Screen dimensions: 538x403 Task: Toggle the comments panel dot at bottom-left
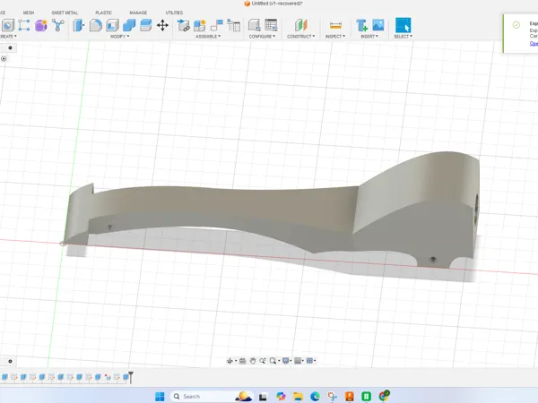tap(10, 361)
